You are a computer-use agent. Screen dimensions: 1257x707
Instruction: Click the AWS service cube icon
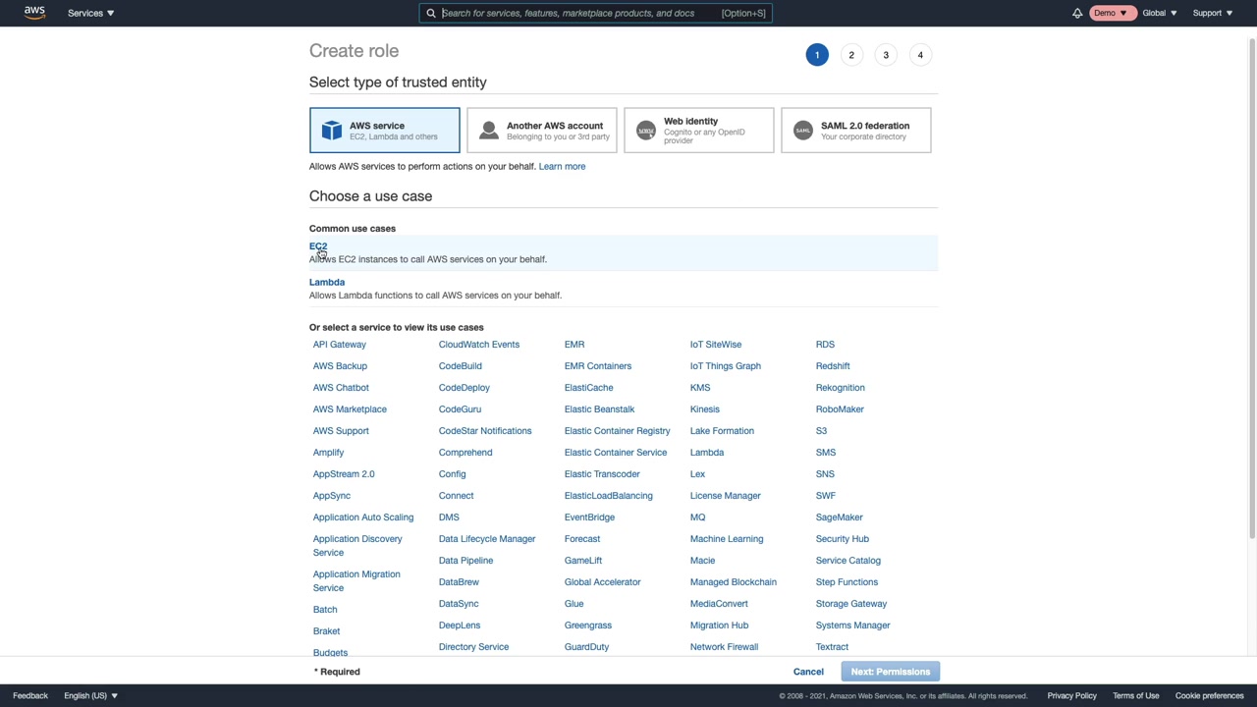coord(332,131)
